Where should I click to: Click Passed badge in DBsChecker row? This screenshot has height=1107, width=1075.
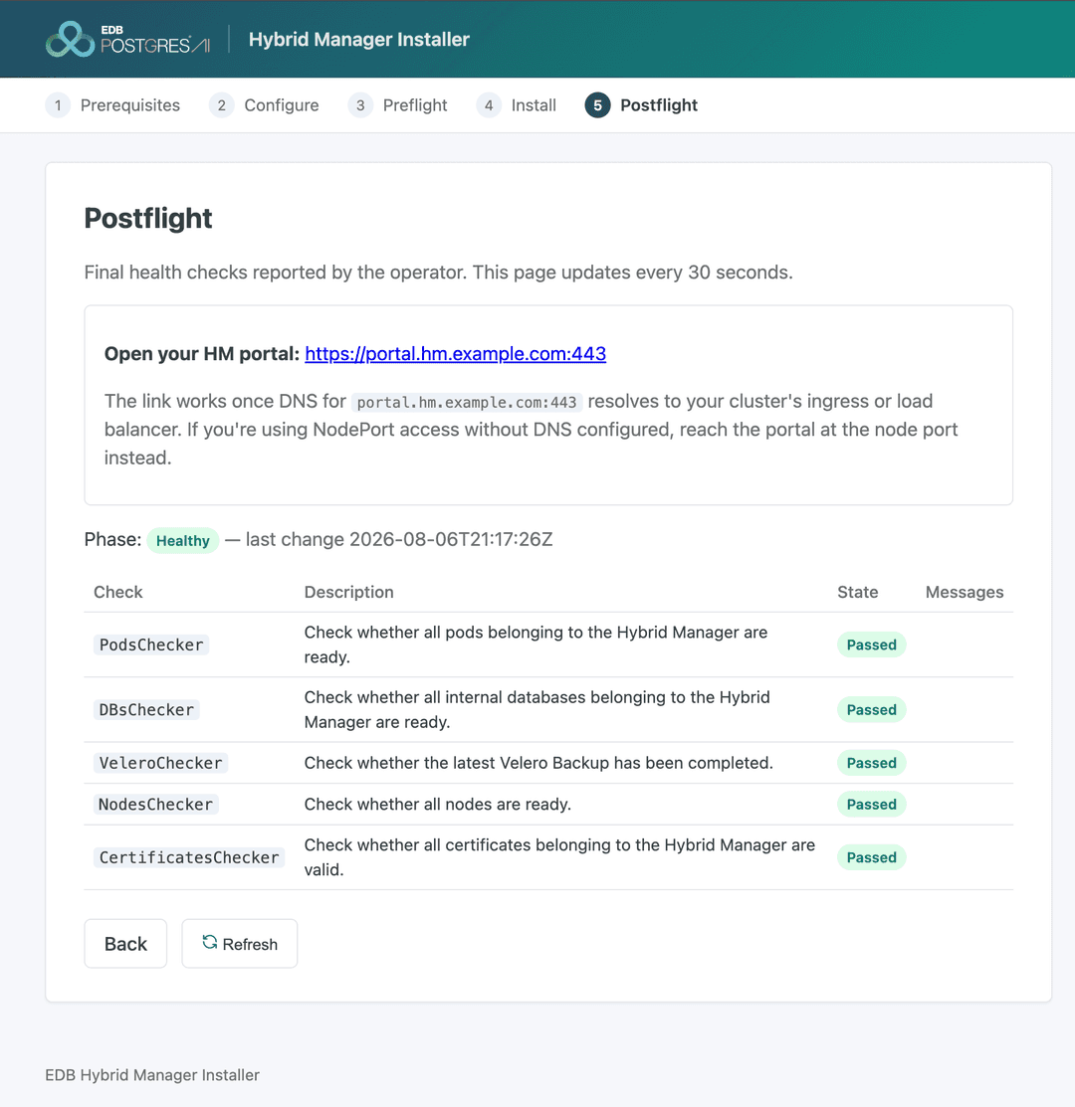point(872,709)
